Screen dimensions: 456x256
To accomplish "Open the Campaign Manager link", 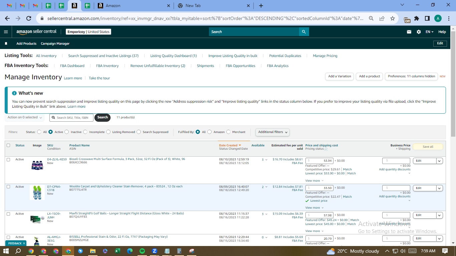I will pyautogui.click(x=55, y=44).
